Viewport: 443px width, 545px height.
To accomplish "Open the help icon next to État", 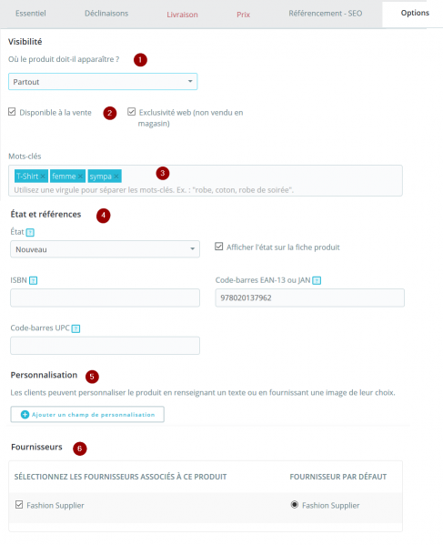I will coord(30,232).
